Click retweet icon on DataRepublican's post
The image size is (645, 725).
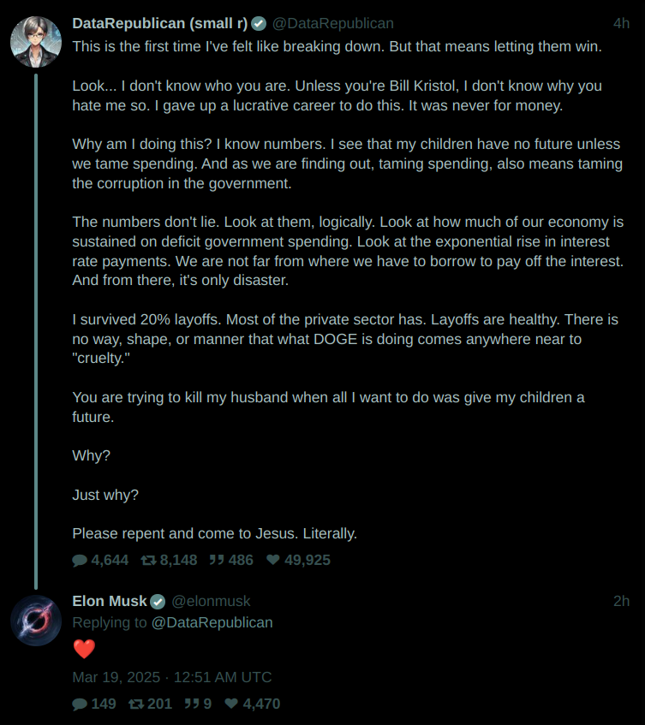pos(148,560)
